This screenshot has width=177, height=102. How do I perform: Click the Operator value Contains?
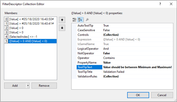point(109,58)
